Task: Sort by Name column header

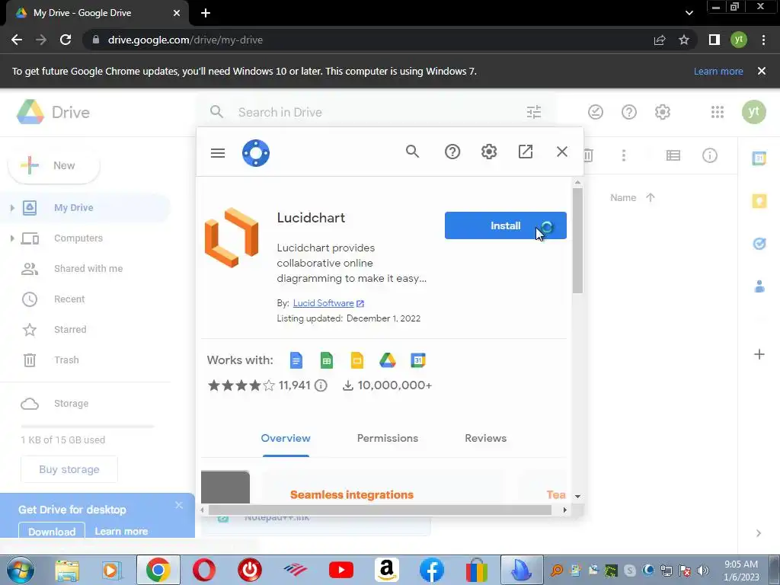Action: [x=623, y=198]
